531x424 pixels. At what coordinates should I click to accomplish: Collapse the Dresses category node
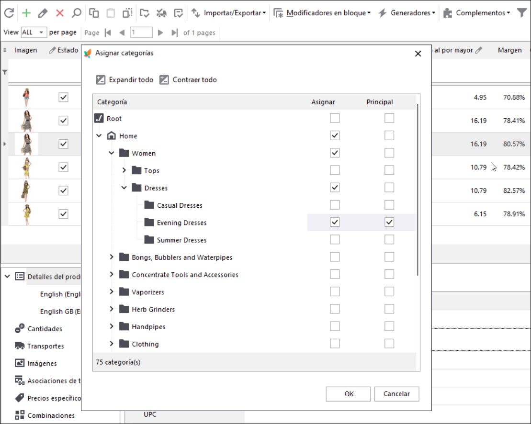(x=124, y=188)
